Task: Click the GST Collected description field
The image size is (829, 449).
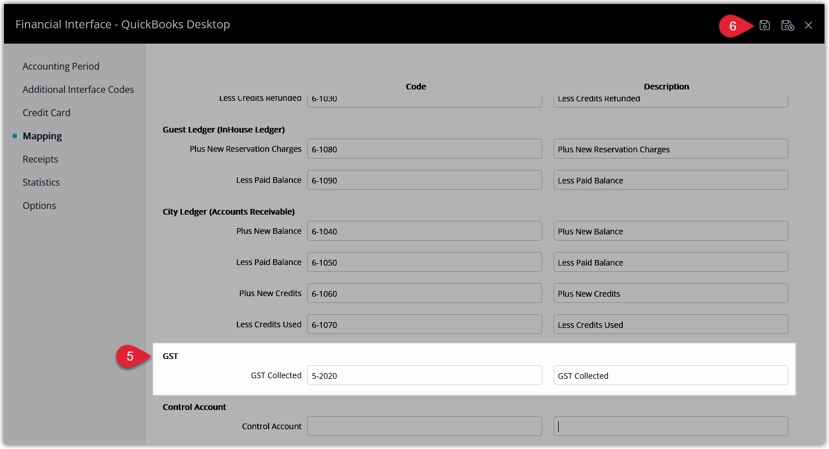Action: [x=670, y=375]
